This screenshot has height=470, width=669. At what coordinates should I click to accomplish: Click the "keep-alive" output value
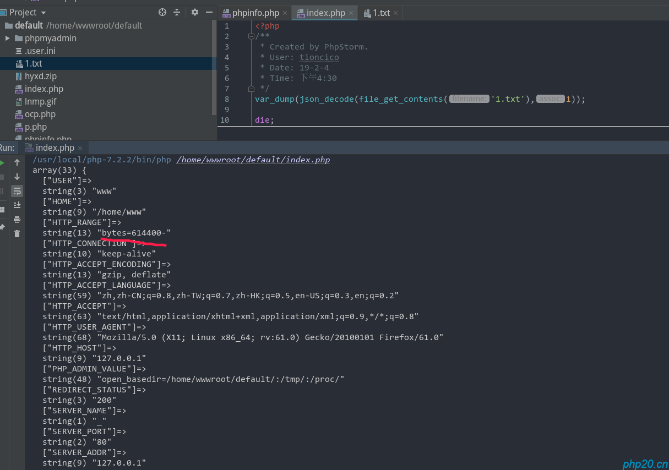(127, 254)
